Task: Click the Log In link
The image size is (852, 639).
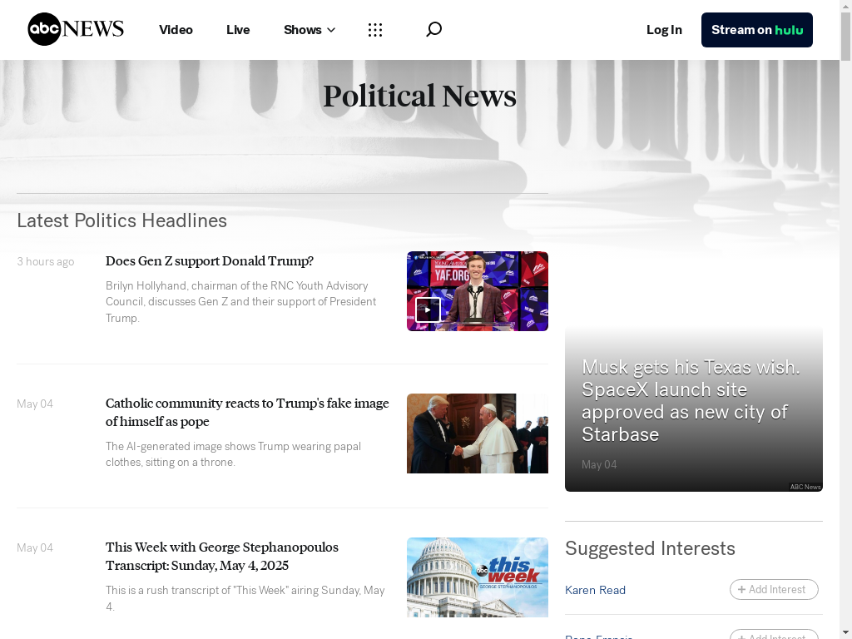Action: (x=664, y=30)
